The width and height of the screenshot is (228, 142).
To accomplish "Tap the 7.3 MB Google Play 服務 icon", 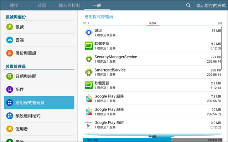I will pos(89,98).
